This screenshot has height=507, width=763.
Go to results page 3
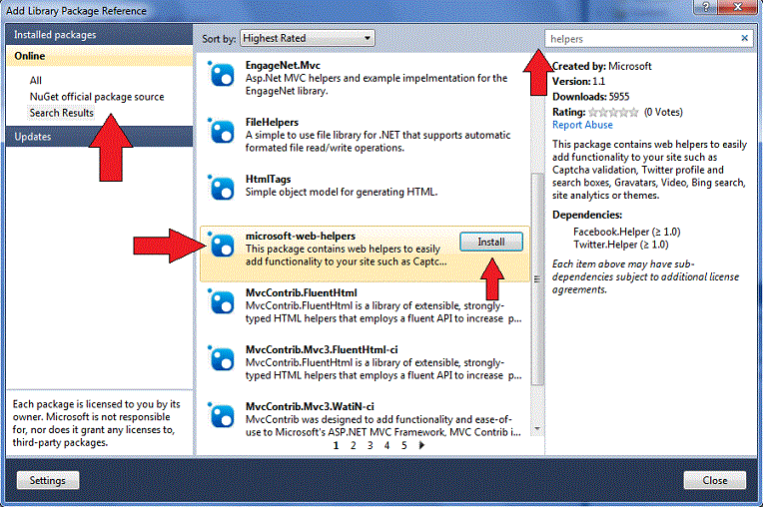pyautogui.click(x=370, y=445)
